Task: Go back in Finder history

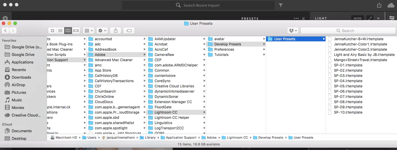Action: tap(6, 30)
